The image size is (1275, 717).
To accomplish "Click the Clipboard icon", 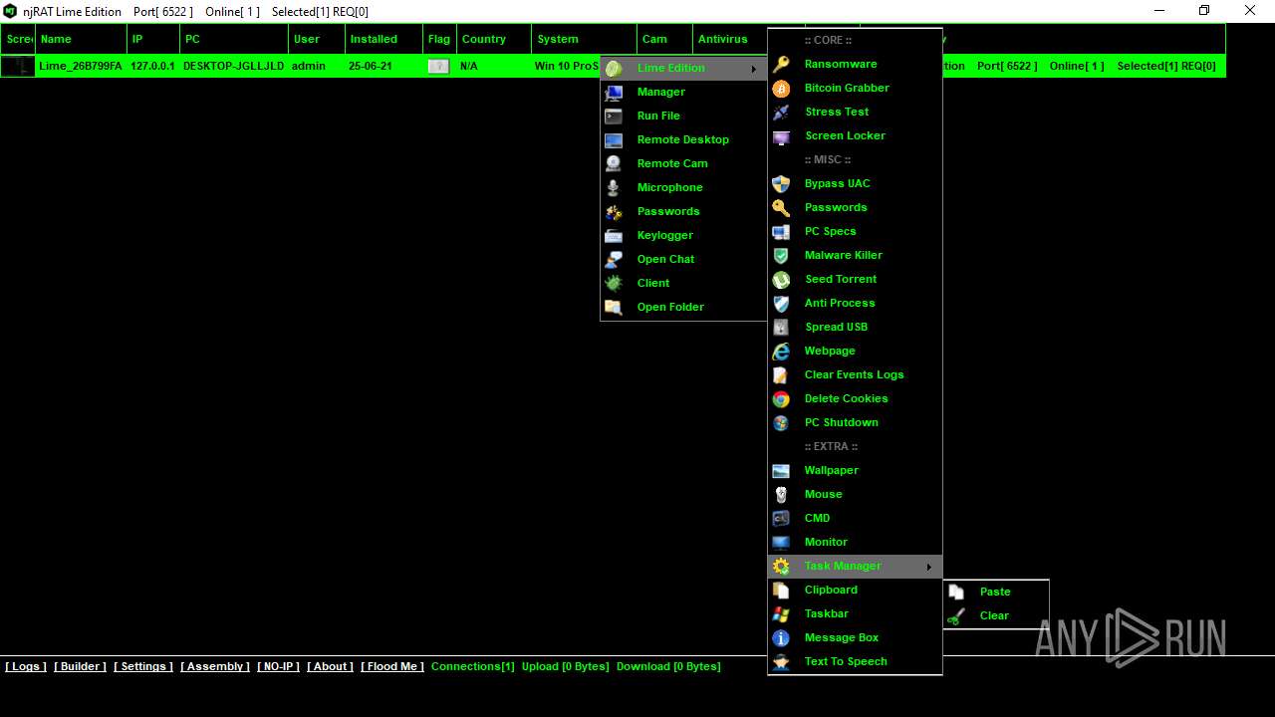I will pyautogui.click(x=781, y=590).
